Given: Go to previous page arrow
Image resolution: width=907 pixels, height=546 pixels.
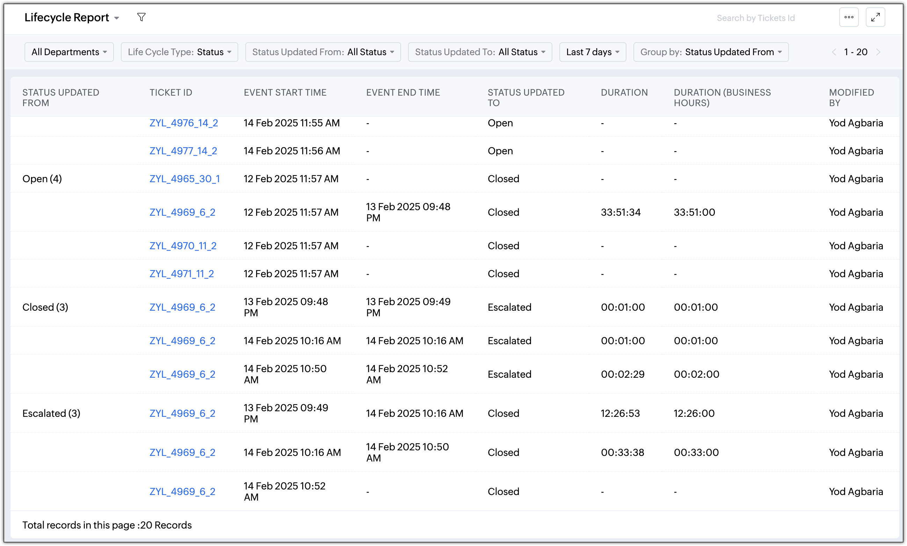Looking at the screenshot, I should [834, 52].
